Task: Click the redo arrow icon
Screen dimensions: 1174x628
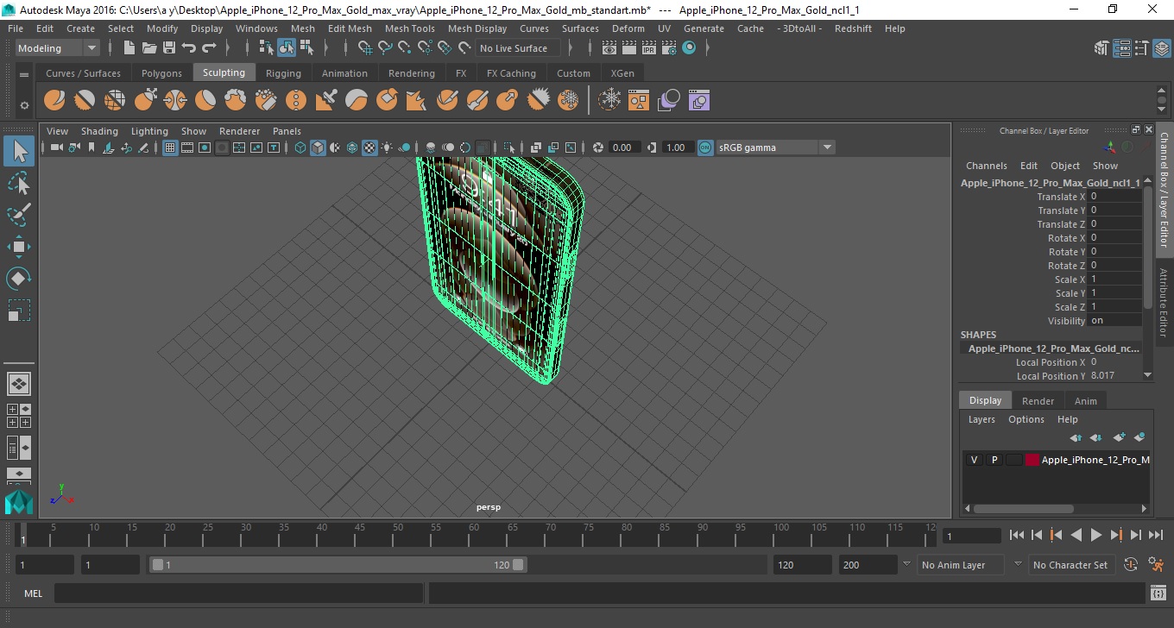Action: [209, 48]
